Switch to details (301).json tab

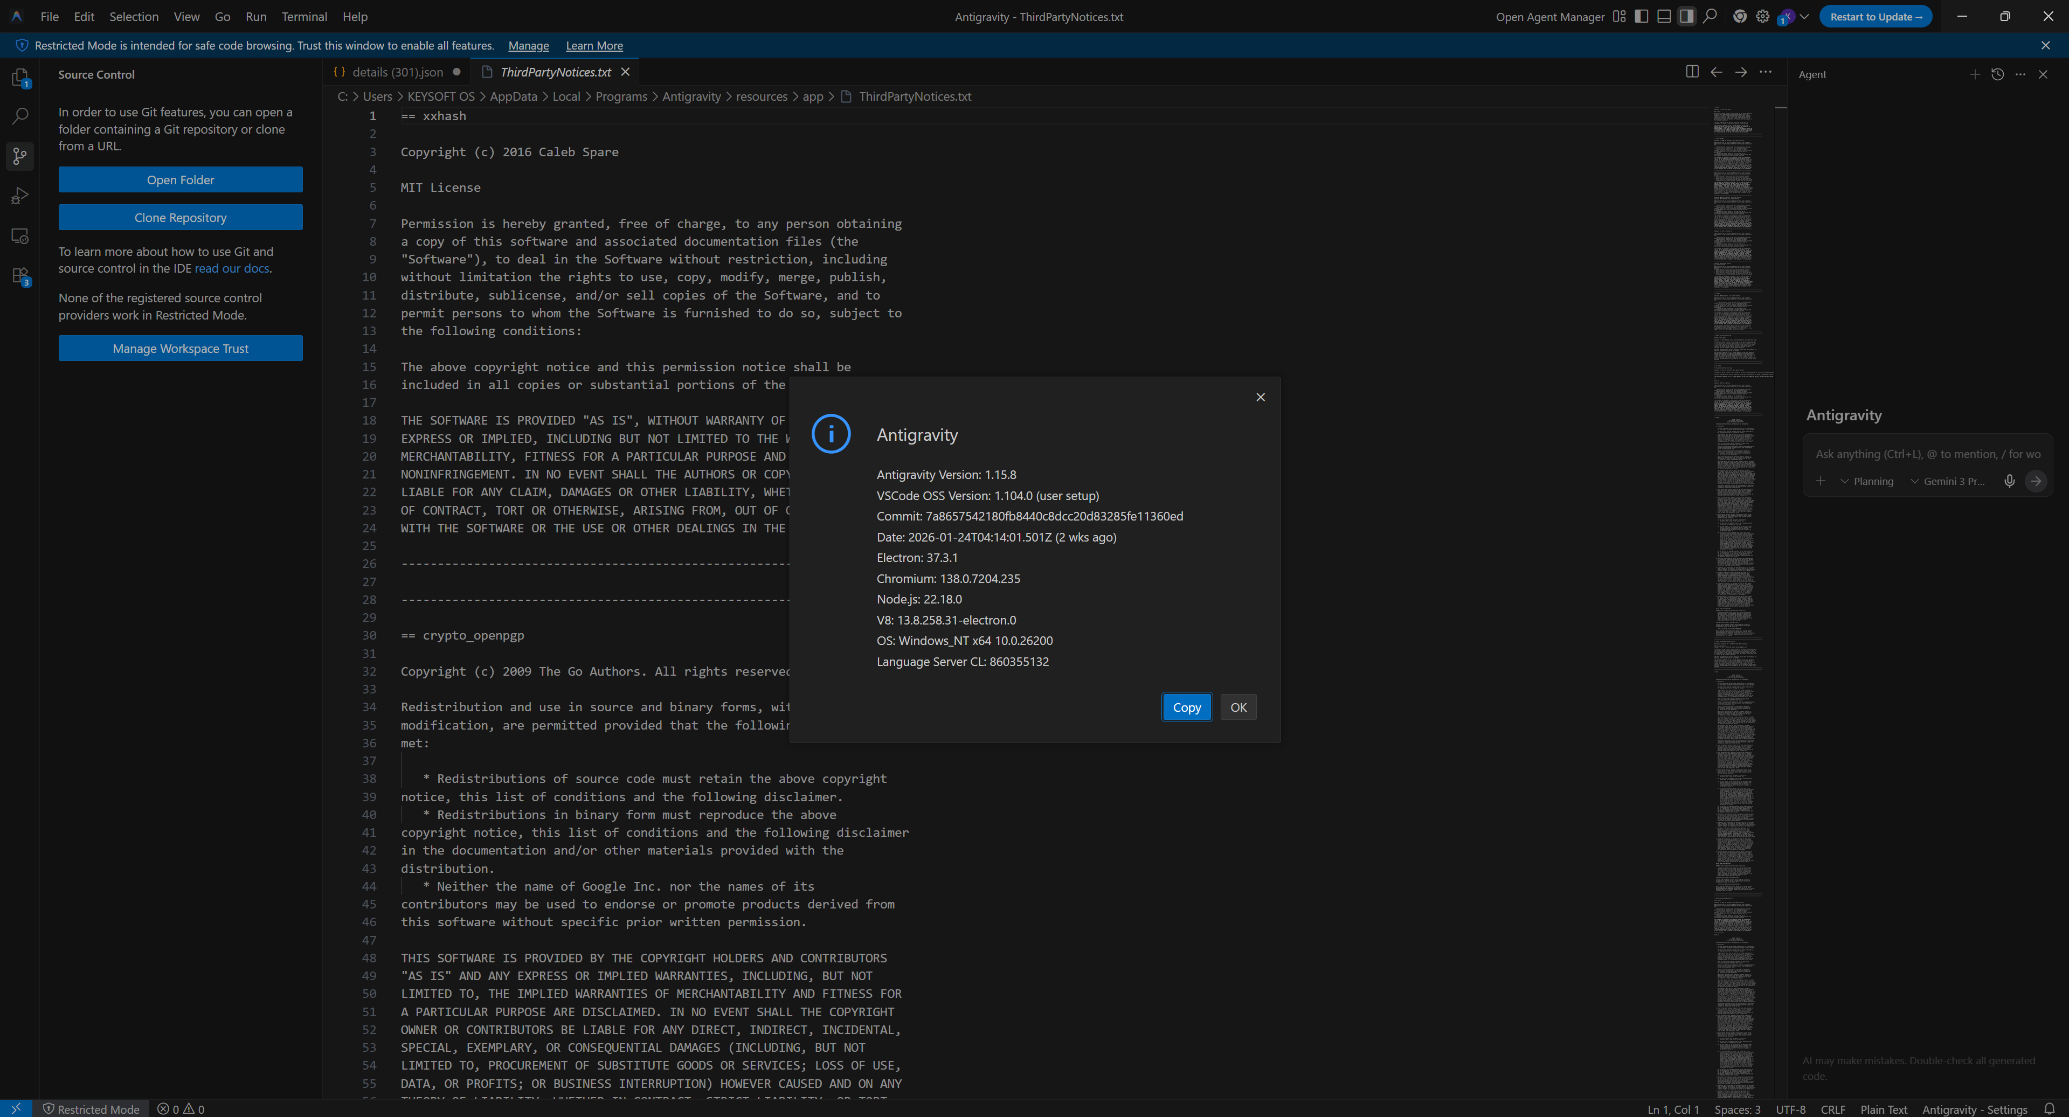[x=397, y=72]
